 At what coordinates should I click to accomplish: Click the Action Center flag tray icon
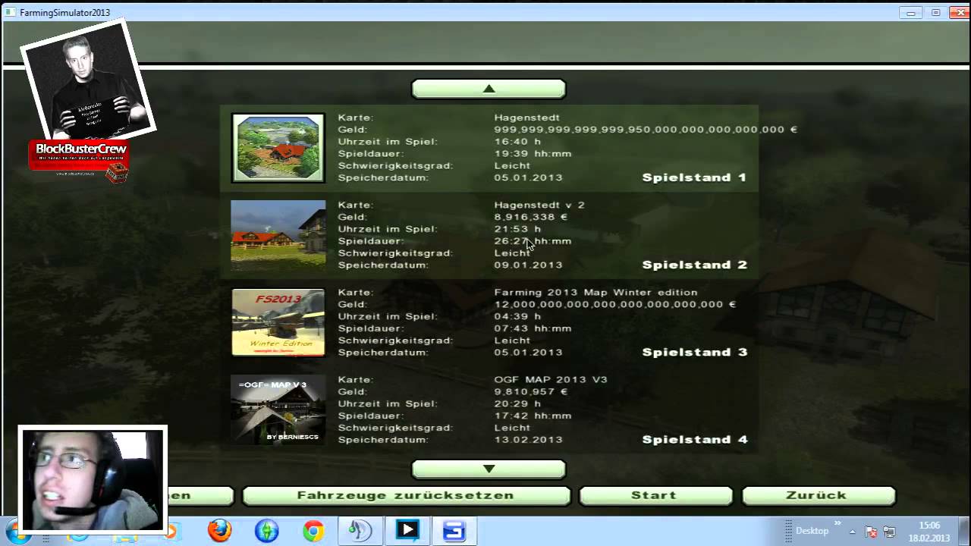tap(871, 532)
